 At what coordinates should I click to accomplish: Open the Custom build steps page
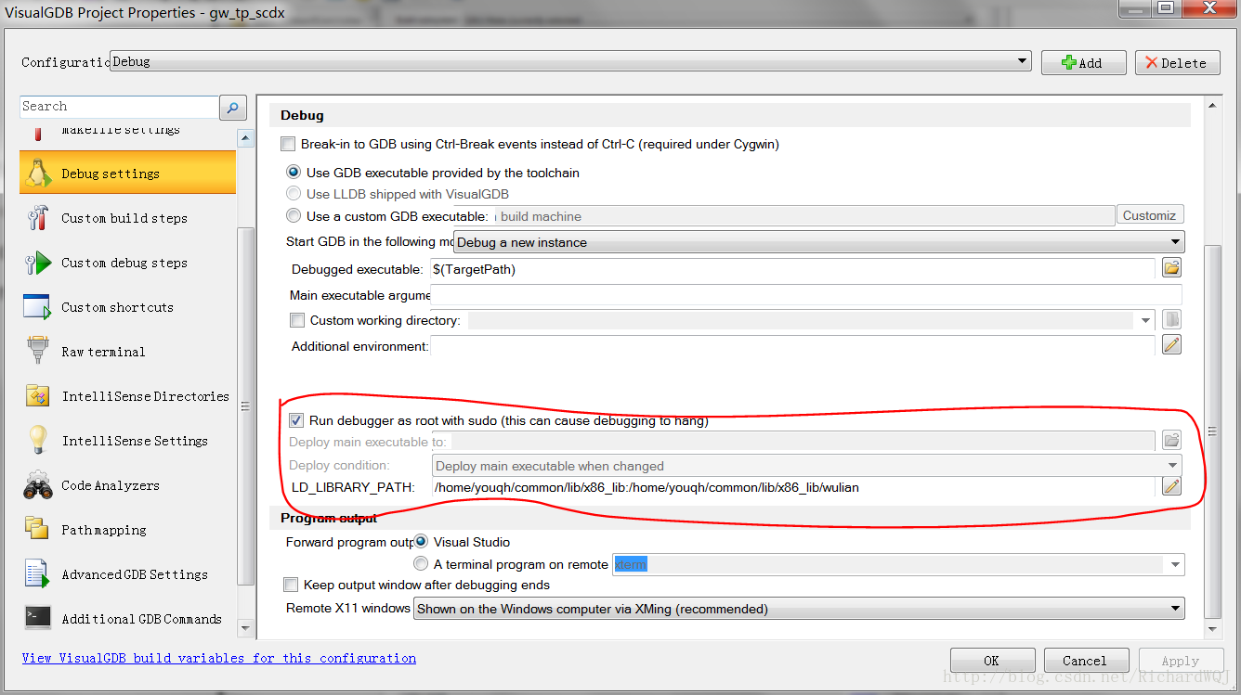click(x=127, y=218)
